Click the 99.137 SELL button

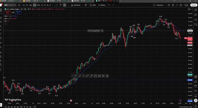point(7,12)
